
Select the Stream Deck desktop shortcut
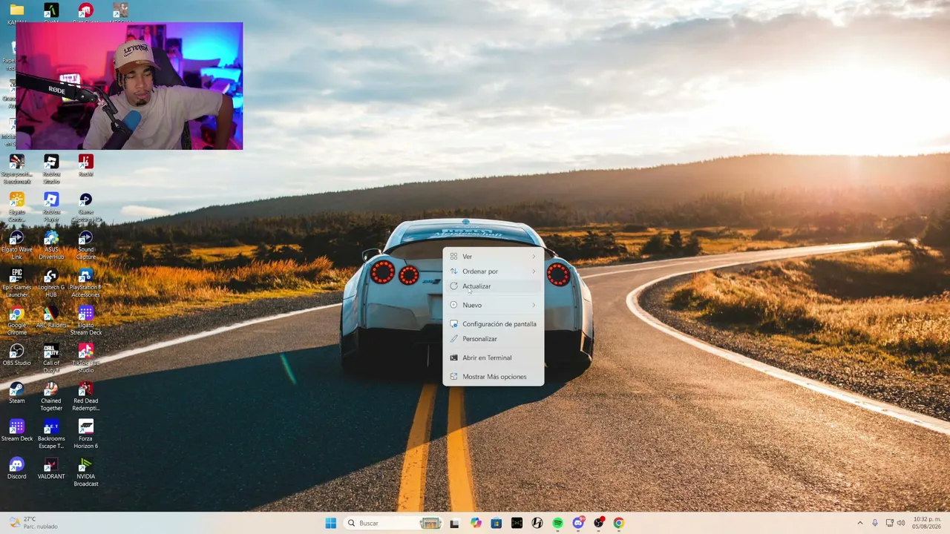click(x=16, y=431)
